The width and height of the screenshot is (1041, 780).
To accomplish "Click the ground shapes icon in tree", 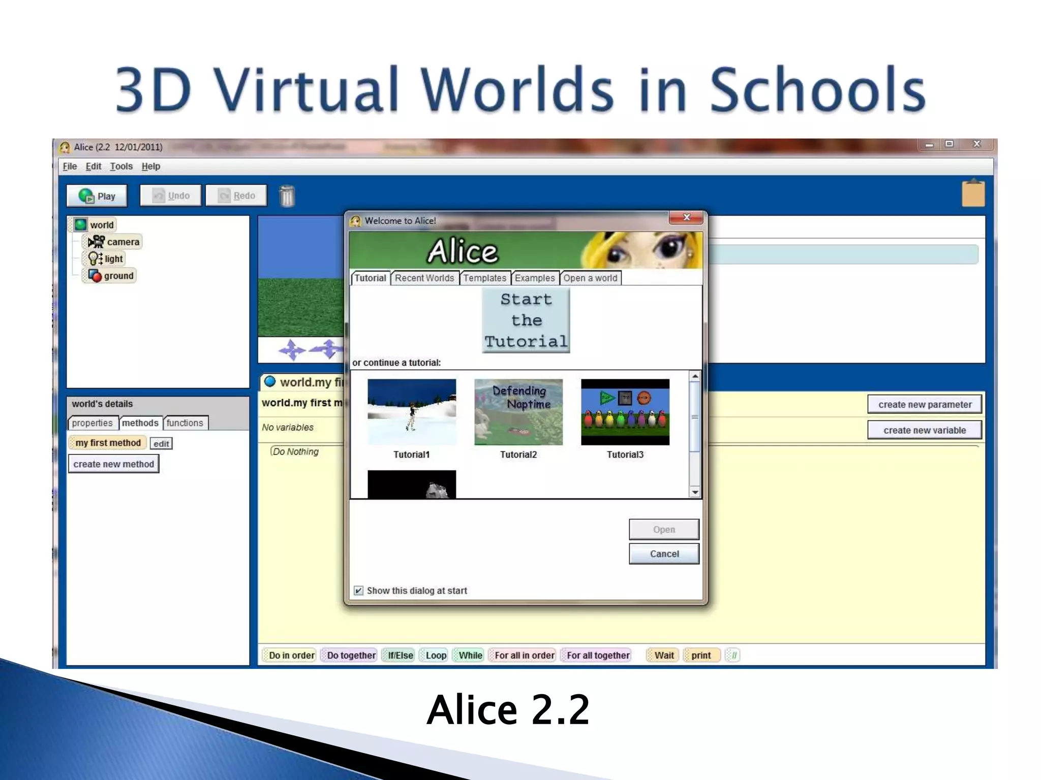I will [x=95, y=276].
